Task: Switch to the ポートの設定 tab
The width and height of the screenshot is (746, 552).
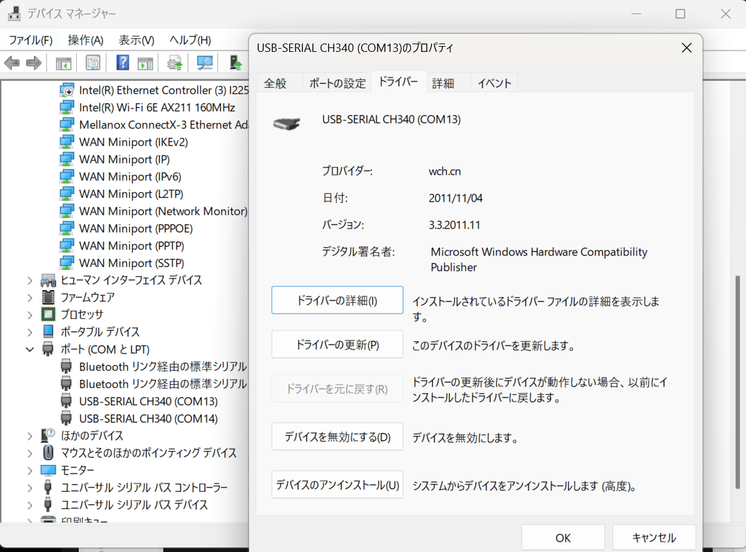Action: click(x=337, y=83)
